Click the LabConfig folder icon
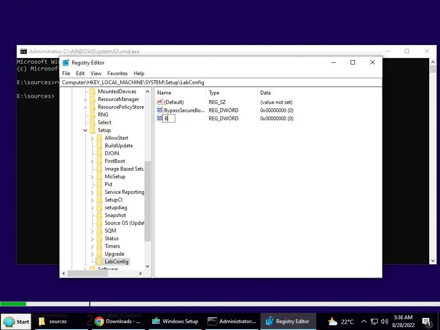Viewport: 440px width, 330px height. (x=99, y=262)
